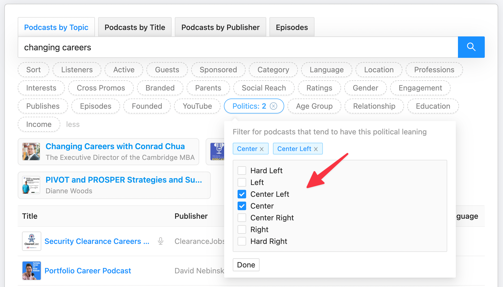The image size is (503, 287).
Task: Open the Episodes filter pill
Action: tap(95, 106)
